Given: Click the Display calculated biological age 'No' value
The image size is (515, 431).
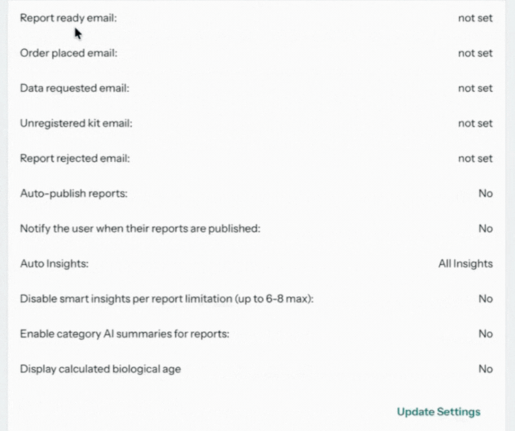Looking at the screenshot, I should [485, 369].
